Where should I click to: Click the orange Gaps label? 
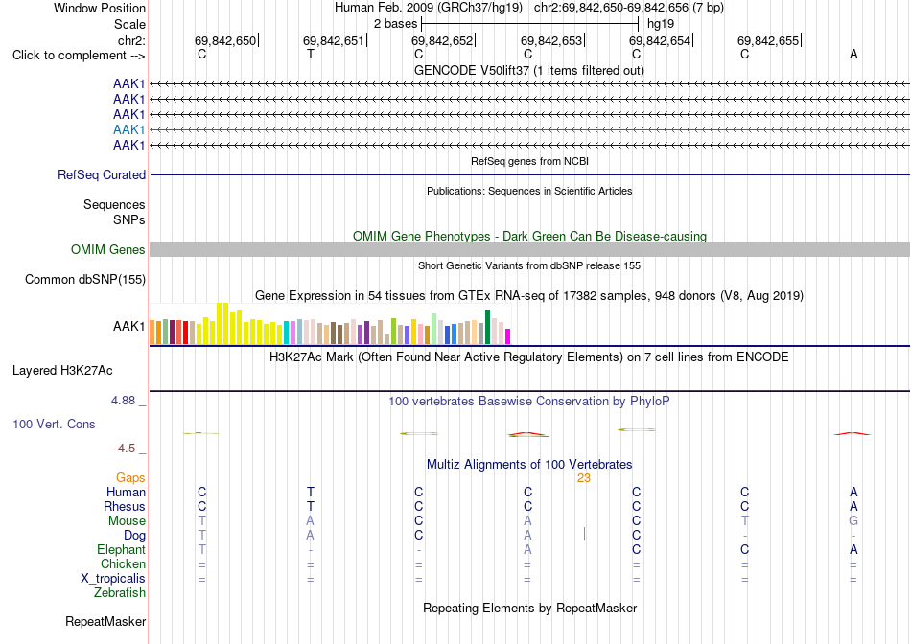click(130, 477)
